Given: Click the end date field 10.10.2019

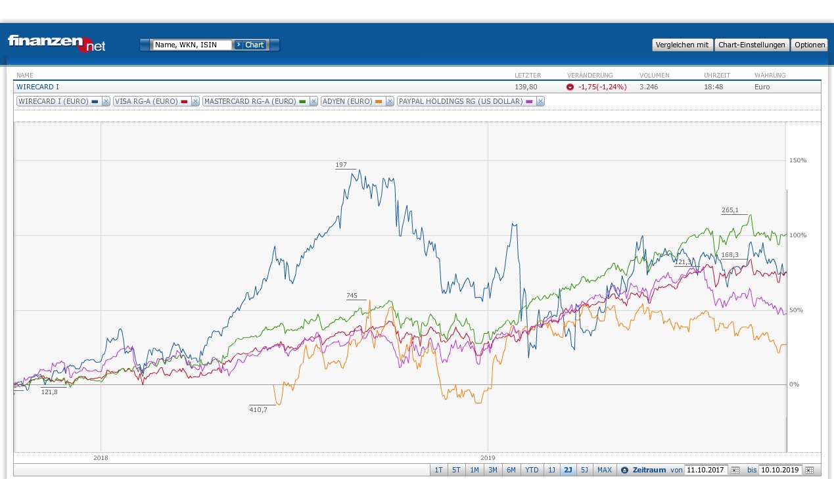Looking at the screenshot, I should (x=781, y=470).
